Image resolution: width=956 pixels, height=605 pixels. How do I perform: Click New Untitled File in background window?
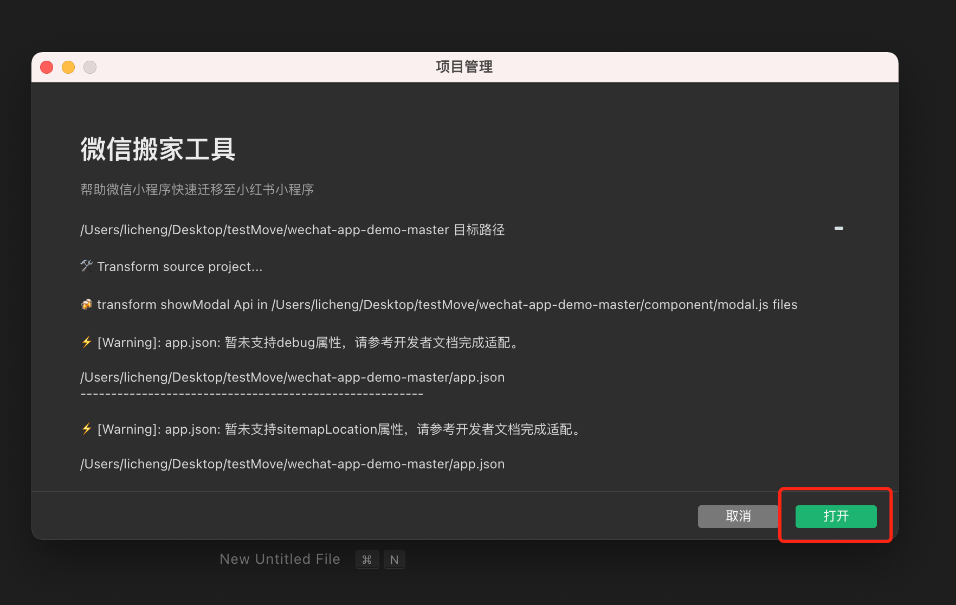(x=280, y=559)
